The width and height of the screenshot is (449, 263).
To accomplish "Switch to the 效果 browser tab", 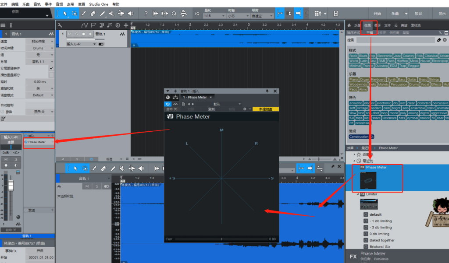I will 368,25.
